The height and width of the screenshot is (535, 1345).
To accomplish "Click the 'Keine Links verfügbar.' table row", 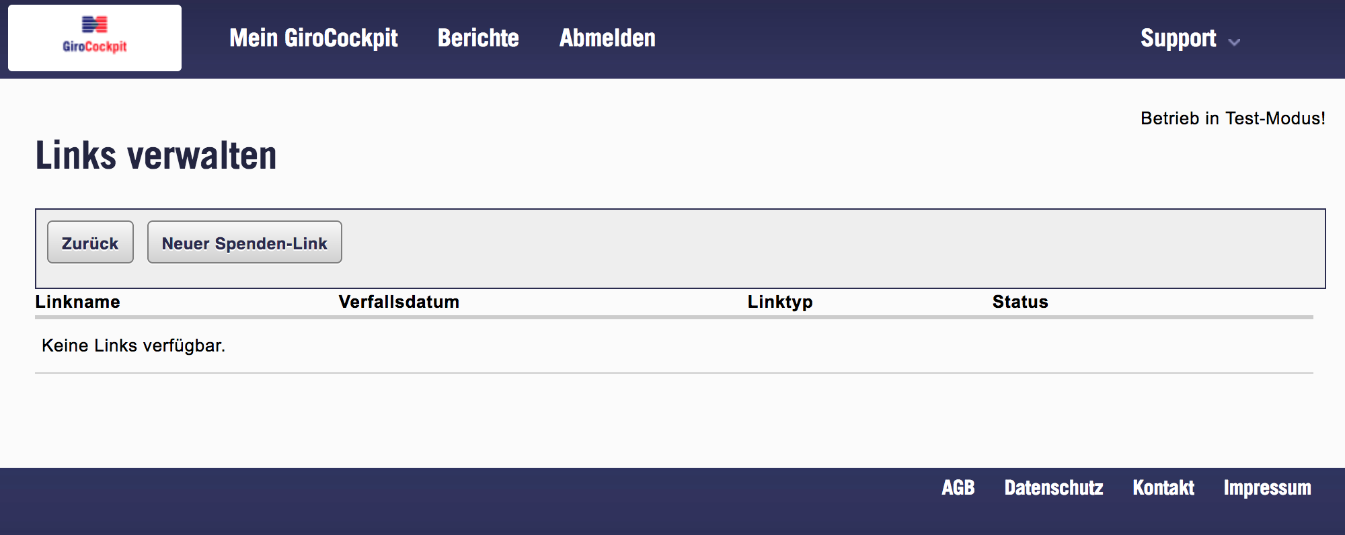I will pos(133,345).
